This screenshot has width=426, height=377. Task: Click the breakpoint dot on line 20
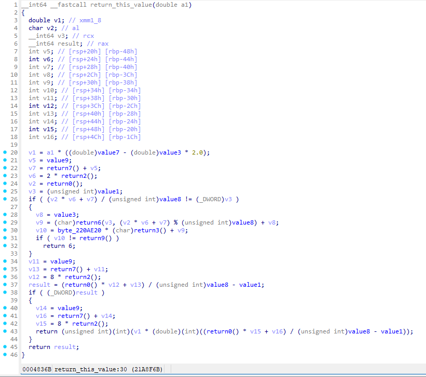coord(5,152)
